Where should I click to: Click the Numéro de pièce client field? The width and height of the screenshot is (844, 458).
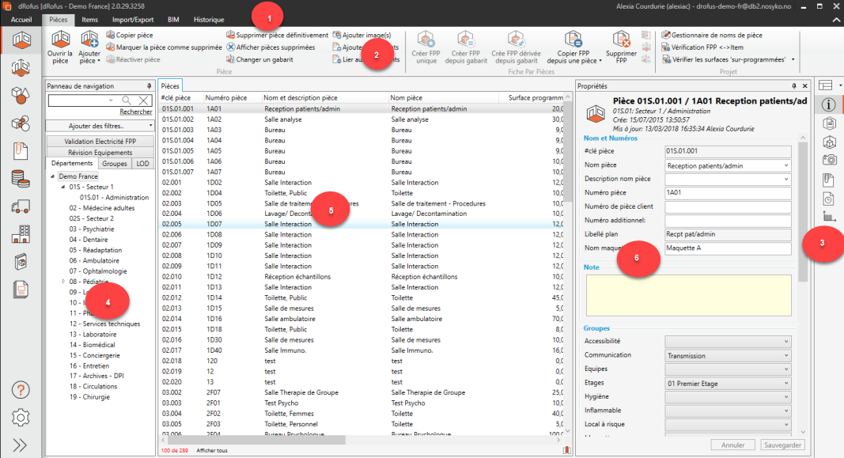(728, 206)
